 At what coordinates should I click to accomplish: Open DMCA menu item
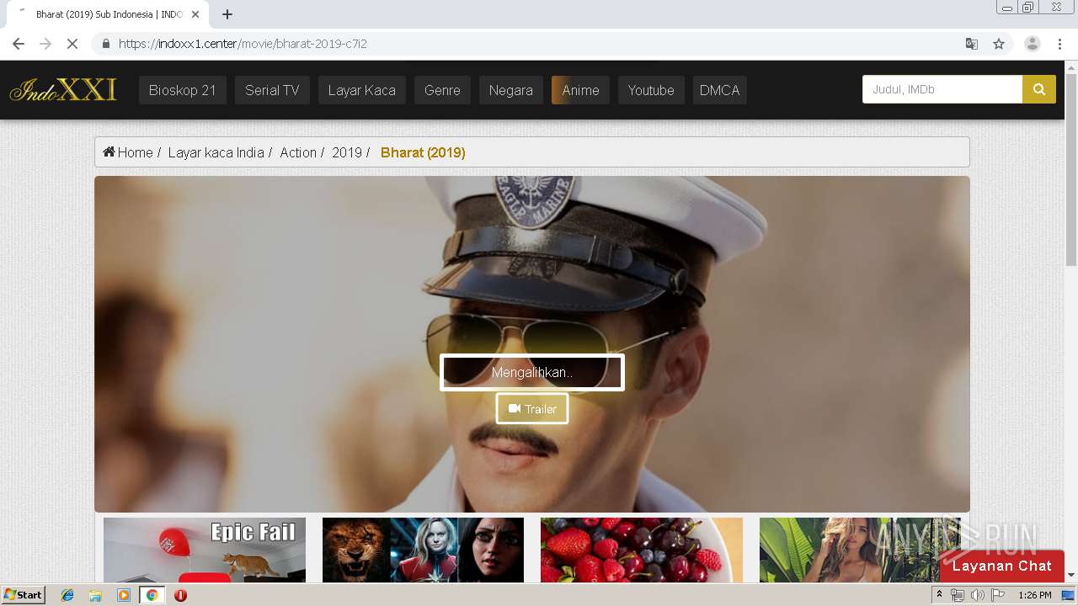pos(719,90)
